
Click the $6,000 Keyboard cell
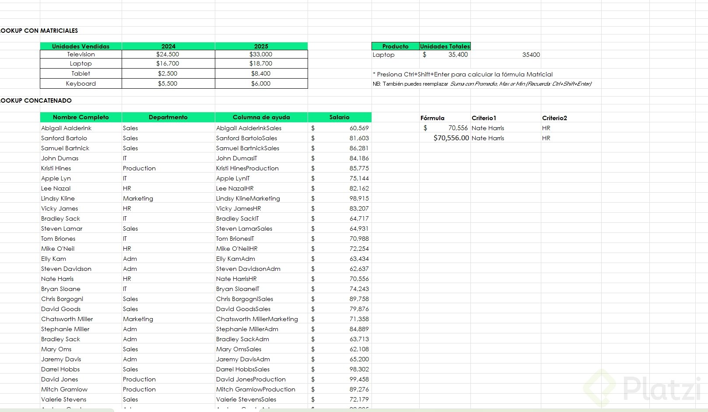261,83
